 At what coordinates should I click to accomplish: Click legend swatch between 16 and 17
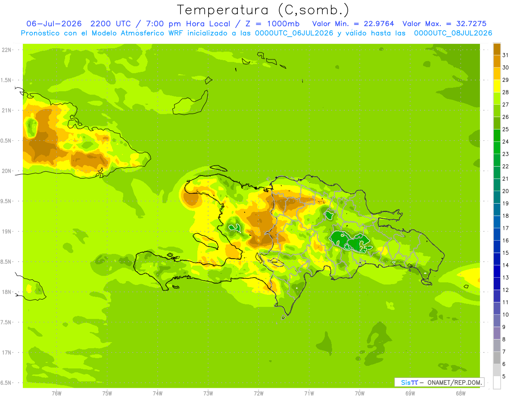(x=497, y=234)
